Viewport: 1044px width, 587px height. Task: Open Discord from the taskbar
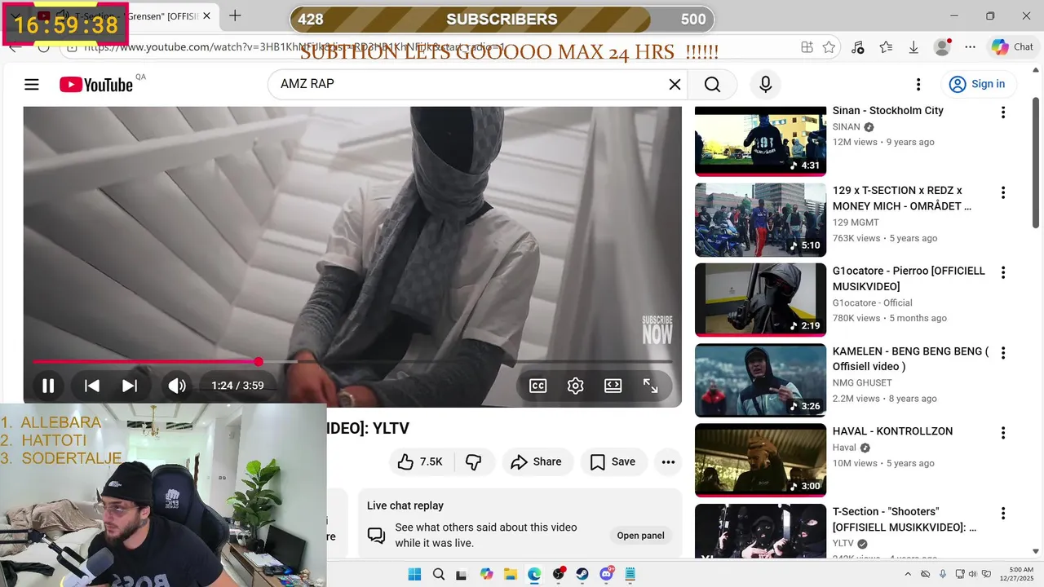click(x=606, y=574)
